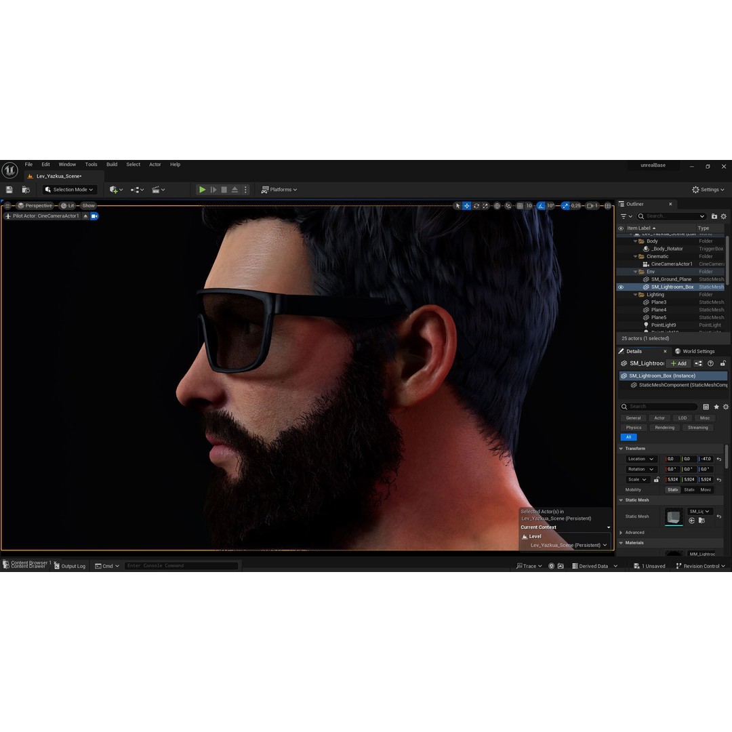The height and width of the screenshot is (732, 732).
Task: Open the Selection Mode dropdown
Action: point(69,190)
